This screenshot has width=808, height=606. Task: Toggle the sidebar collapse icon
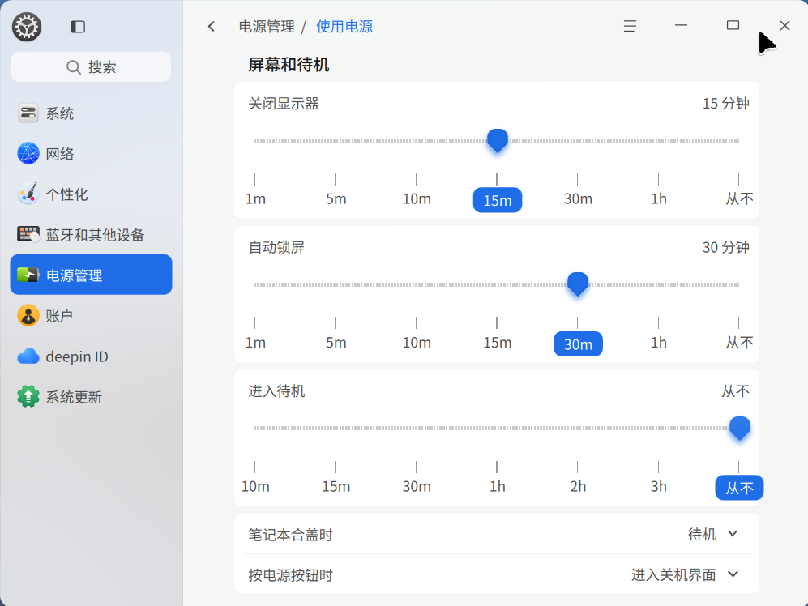pos(78,27)
